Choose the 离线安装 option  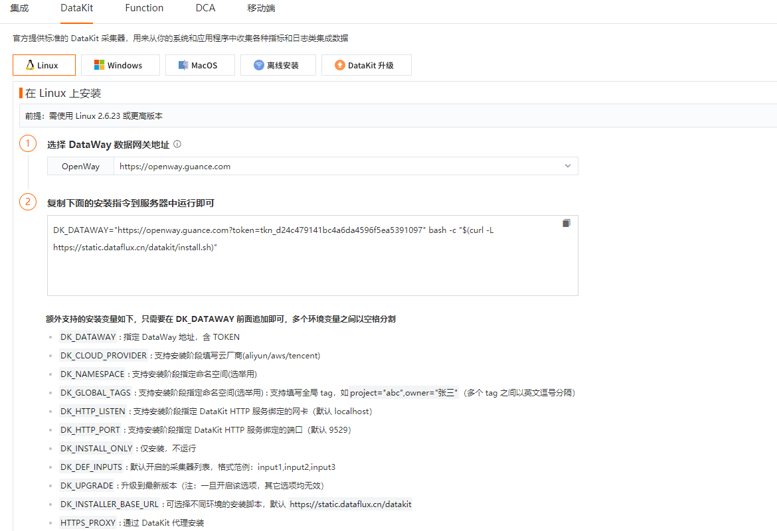tap(278, 65)
